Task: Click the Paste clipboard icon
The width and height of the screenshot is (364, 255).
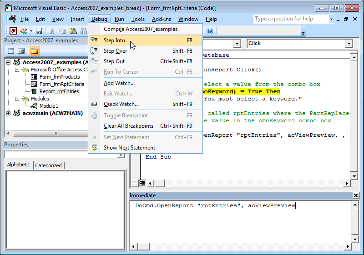Action: (73, 30)
